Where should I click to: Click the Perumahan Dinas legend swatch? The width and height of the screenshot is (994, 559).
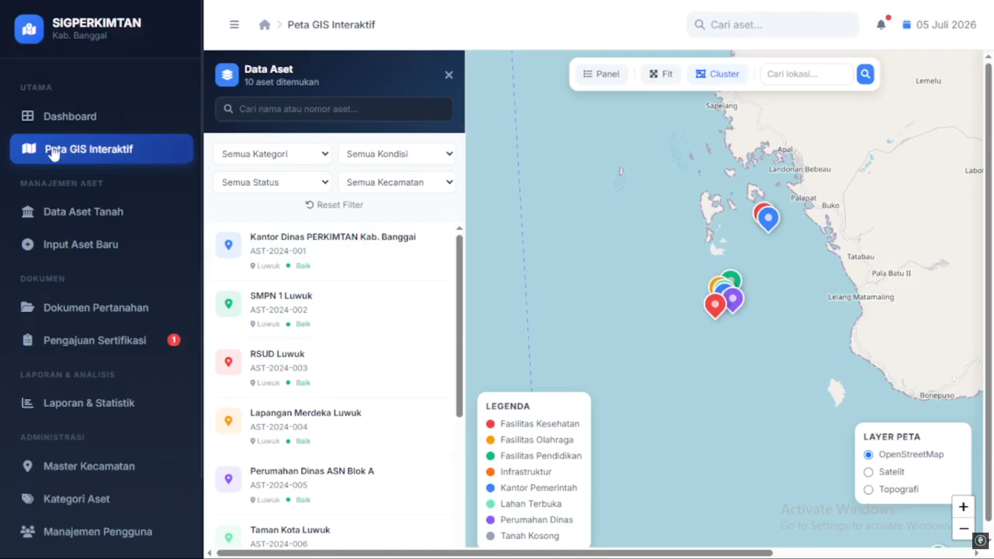click(x=490, y=520)
